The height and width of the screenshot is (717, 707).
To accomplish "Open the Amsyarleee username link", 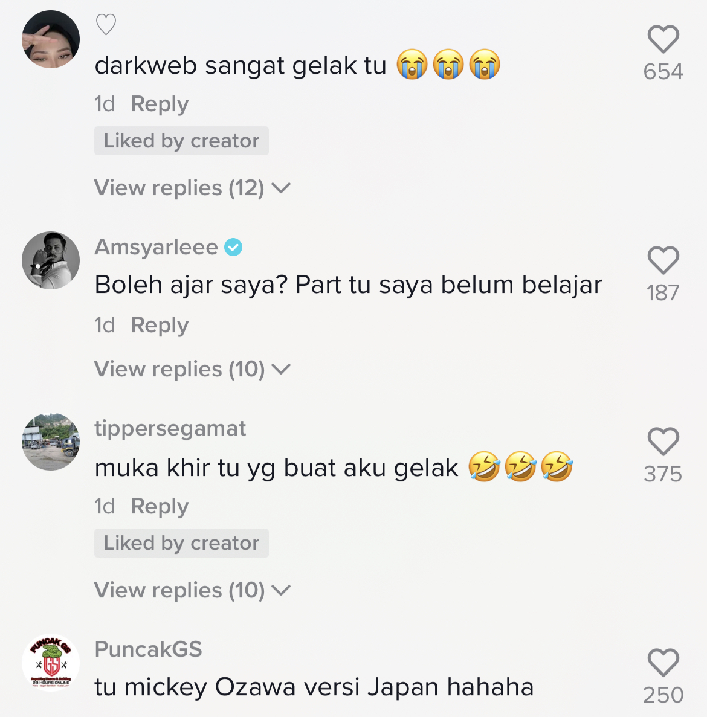I will pyautogui.click(x=157, y=248).
